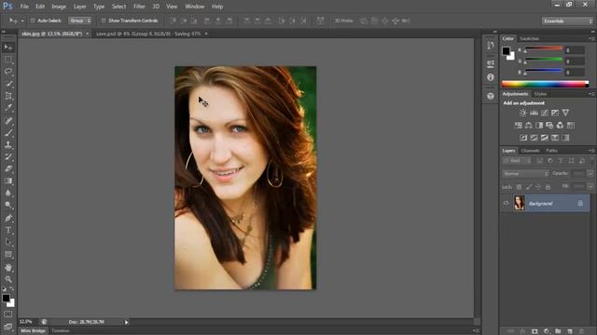The height and width of the screenshot is (335, 597).
Task: Open the Essentials workspace dropdown
Action: point(567,20)
